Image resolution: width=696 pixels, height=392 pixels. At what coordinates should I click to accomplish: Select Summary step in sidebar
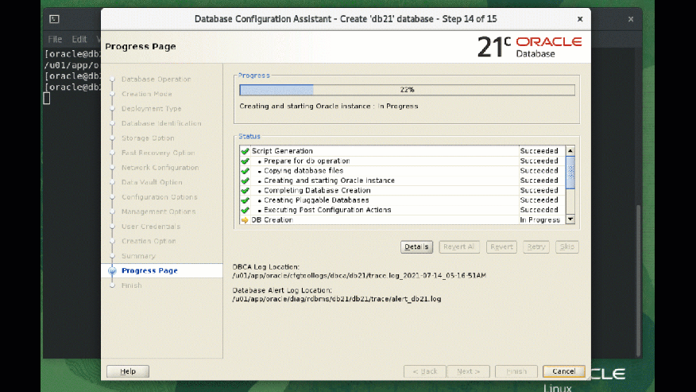(x=138, y=256)
